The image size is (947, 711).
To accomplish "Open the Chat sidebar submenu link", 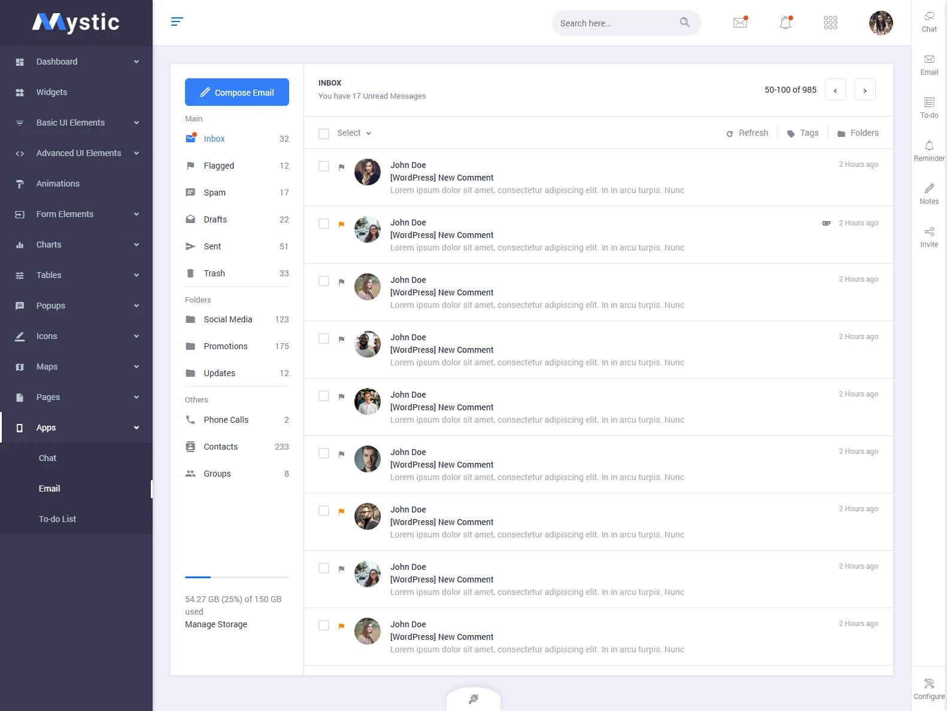I will point(47,458).
